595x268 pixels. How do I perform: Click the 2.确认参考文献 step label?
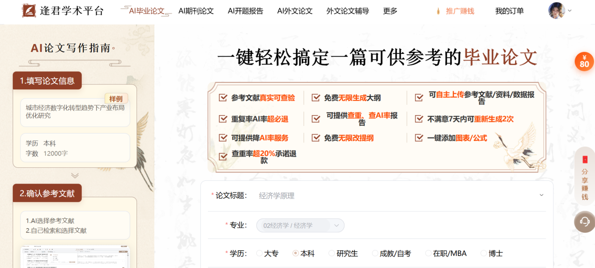pyautogui.click(x=47, y=193)
